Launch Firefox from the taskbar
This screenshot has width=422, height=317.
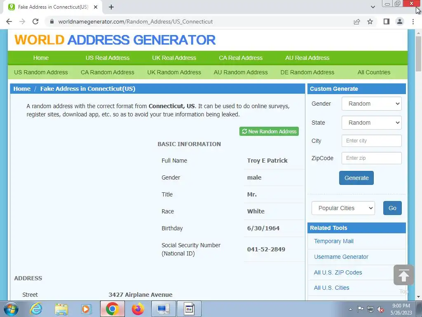(x=138, y=309)
